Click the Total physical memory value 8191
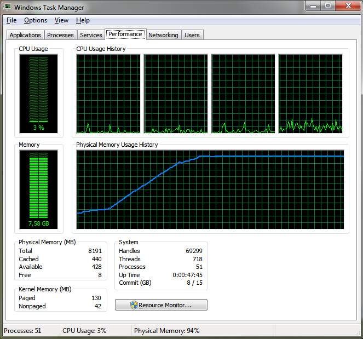Screen dimensions: 363x339 point(95,251)
